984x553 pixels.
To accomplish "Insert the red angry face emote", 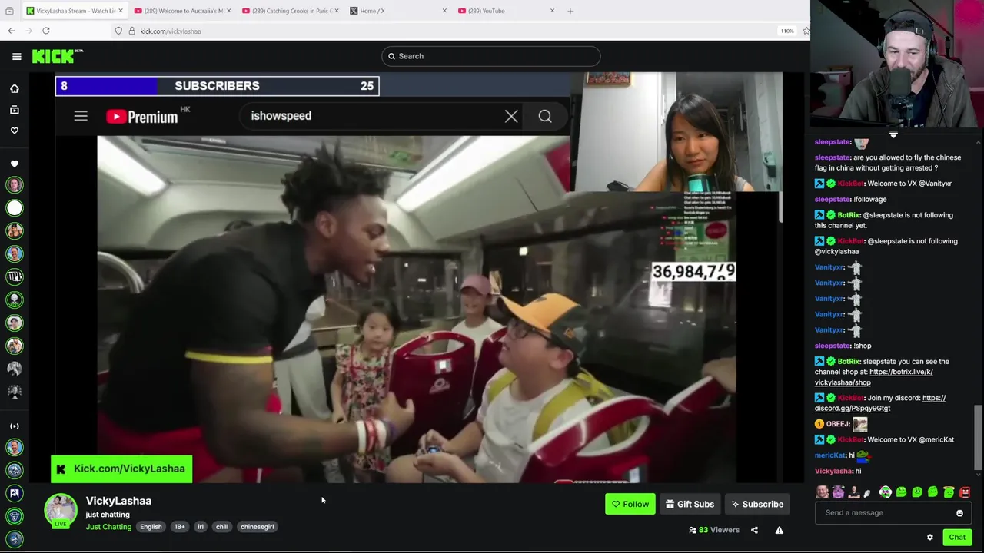I will (965, 492).
